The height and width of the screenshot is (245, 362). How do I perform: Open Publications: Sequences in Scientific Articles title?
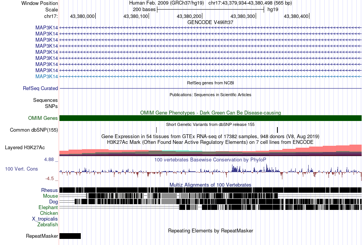[210, 95]
